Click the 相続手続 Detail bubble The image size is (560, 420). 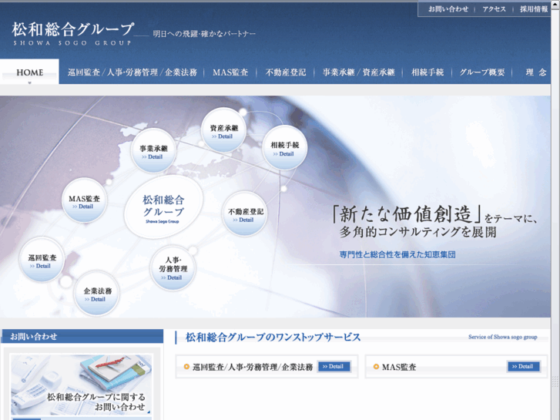(285, 148)
